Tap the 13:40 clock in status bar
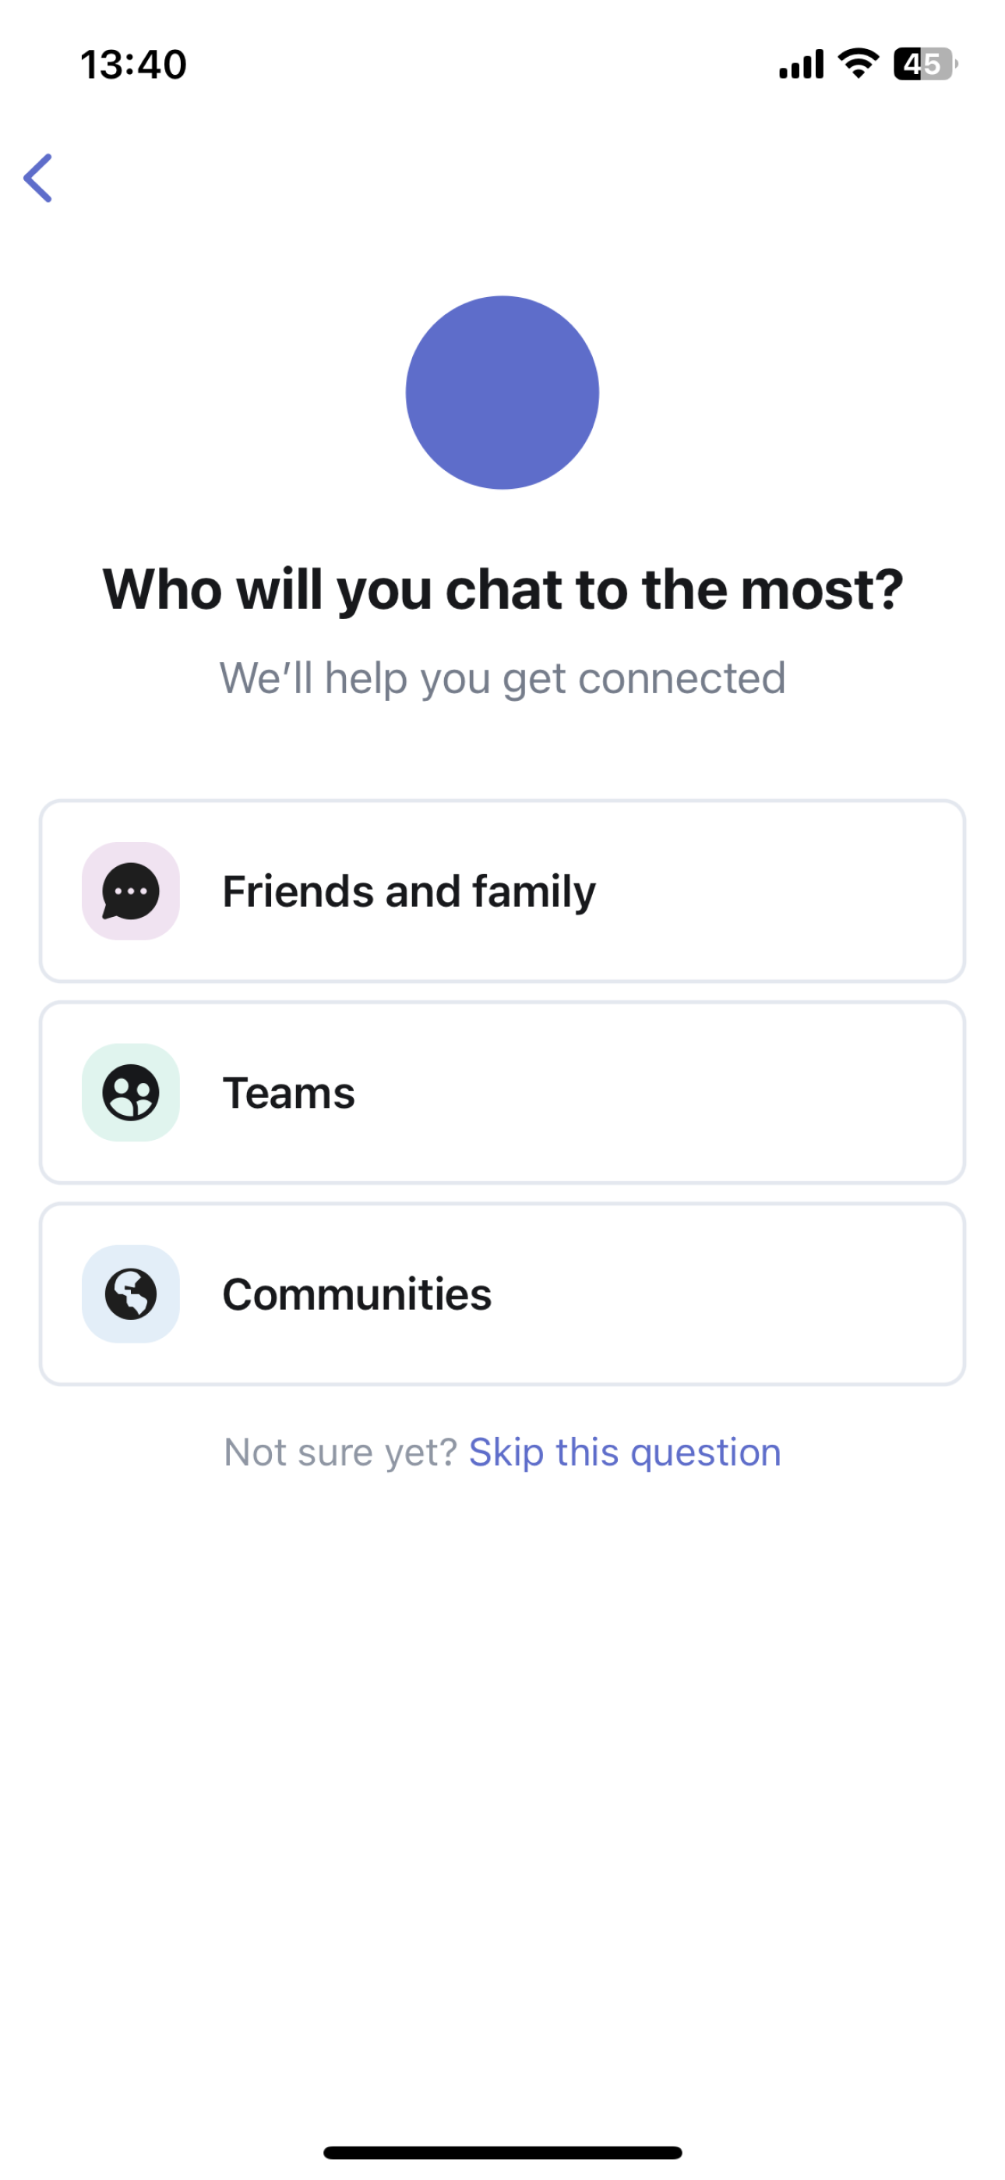Viewport: 1005px width, 2180px height. pyautogui.click(x=134, y=64)
